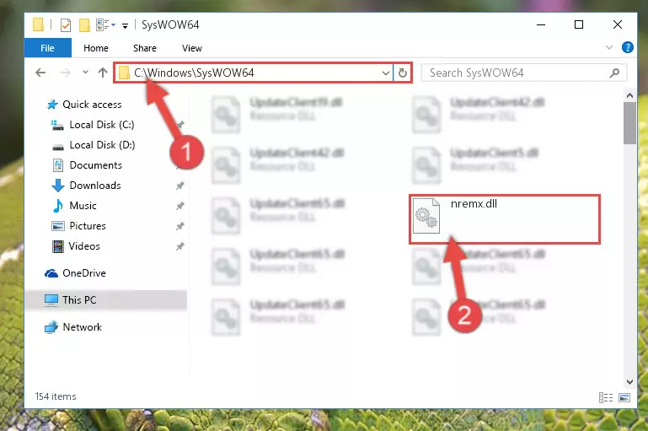The width and height of the screenshot is (648, 431).
Task: Click the pin icon next to Music
Action: (x=179, y=206)
